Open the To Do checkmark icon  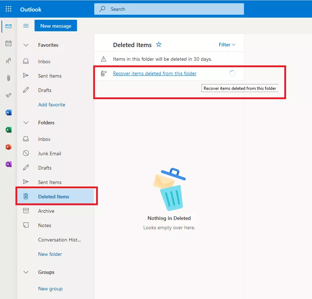(x=9, y=95)
